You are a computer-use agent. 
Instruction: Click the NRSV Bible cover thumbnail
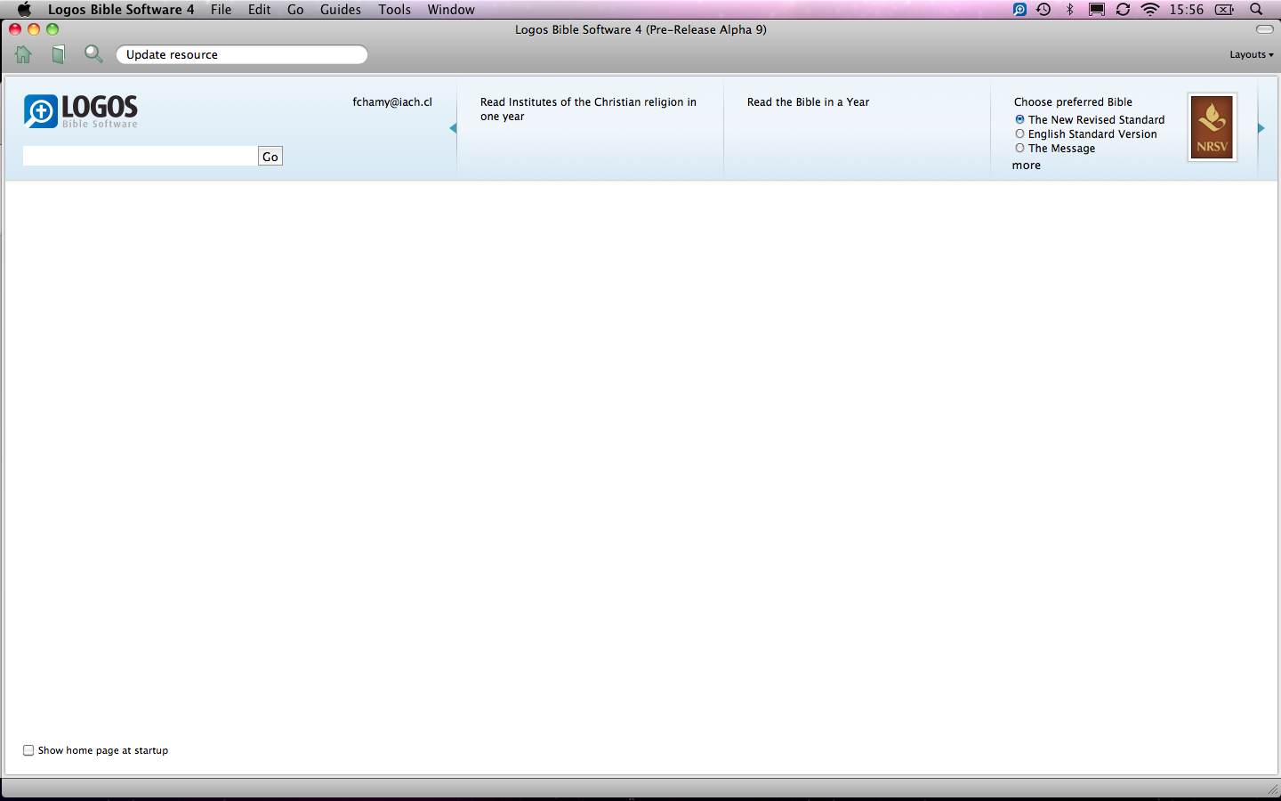tap(1213, 127)
